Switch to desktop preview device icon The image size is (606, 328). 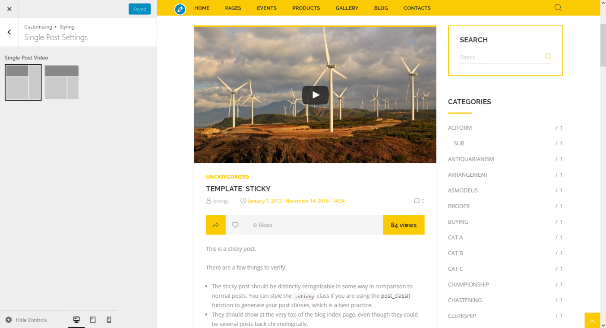point(76,320)
